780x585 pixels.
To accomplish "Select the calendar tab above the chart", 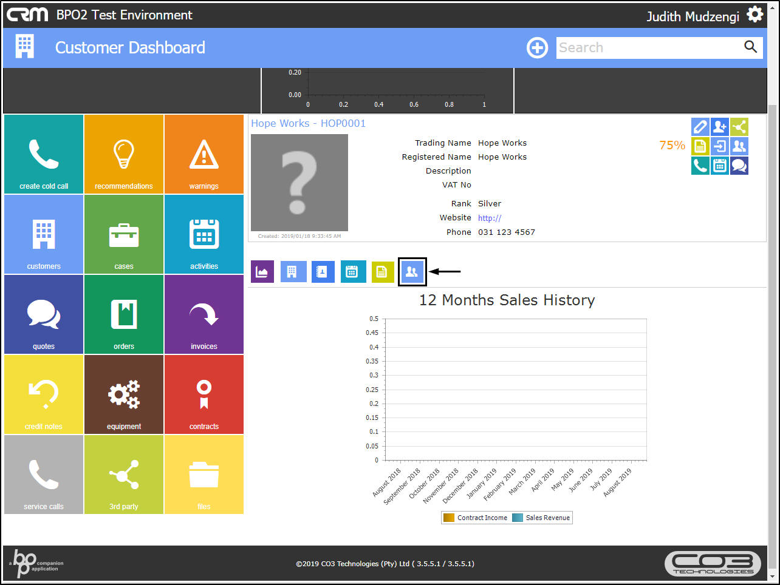I will [352, 272].
